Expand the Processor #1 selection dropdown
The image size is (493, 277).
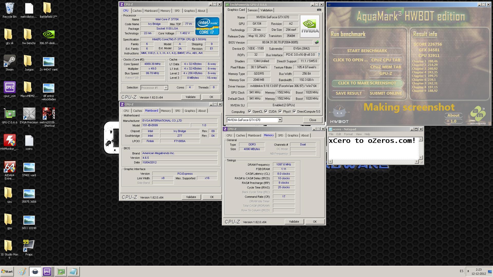tap(166, 88)
